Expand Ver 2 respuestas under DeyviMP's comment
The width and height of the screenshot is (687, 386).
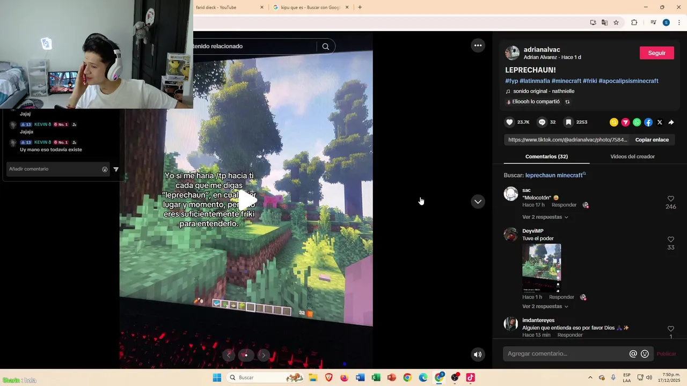[x=545, y=307]
